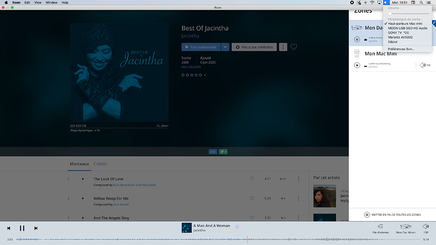Viewport: 436px width, 245px height.
Task: Add a tag with the green tag button
Action: pyautogui.click(x=223, y=152)
